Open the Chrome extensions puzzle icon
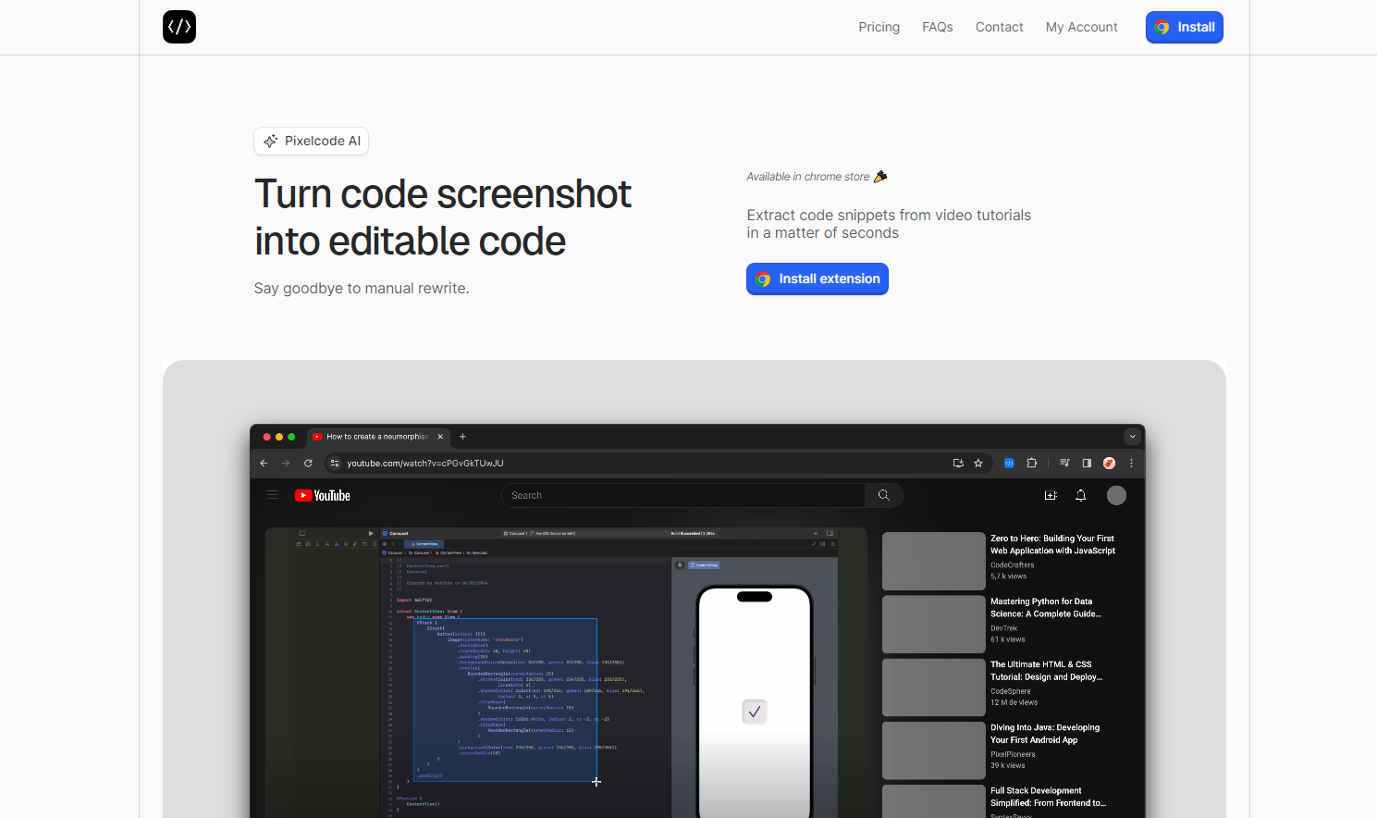The height and width of the screenshot is (818, 1377). (1031, 463)
